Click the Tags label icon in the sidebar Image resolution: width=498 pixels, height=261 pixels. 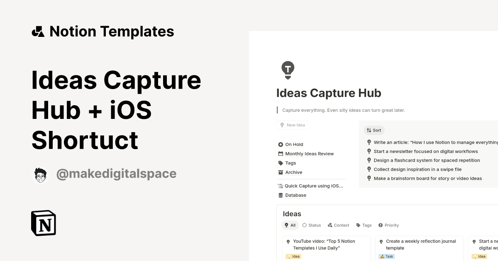click(x=280, y=163)
